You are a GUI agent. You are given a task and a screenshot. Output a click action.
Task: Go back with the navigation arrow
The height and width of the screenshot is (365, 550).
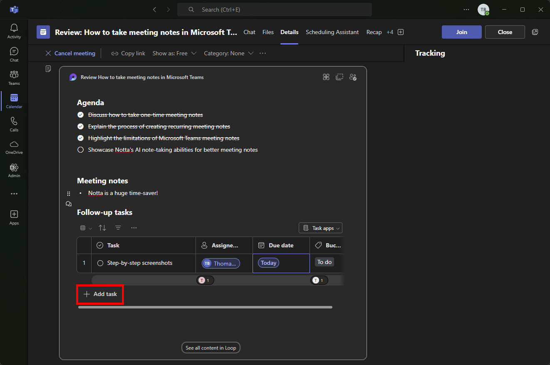point(155,9)
